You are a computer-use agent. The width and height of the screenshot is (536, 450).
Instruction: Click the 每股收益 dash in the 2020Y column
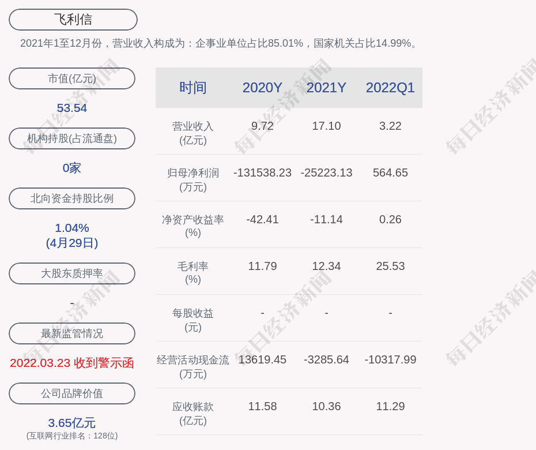click(263, 313)
